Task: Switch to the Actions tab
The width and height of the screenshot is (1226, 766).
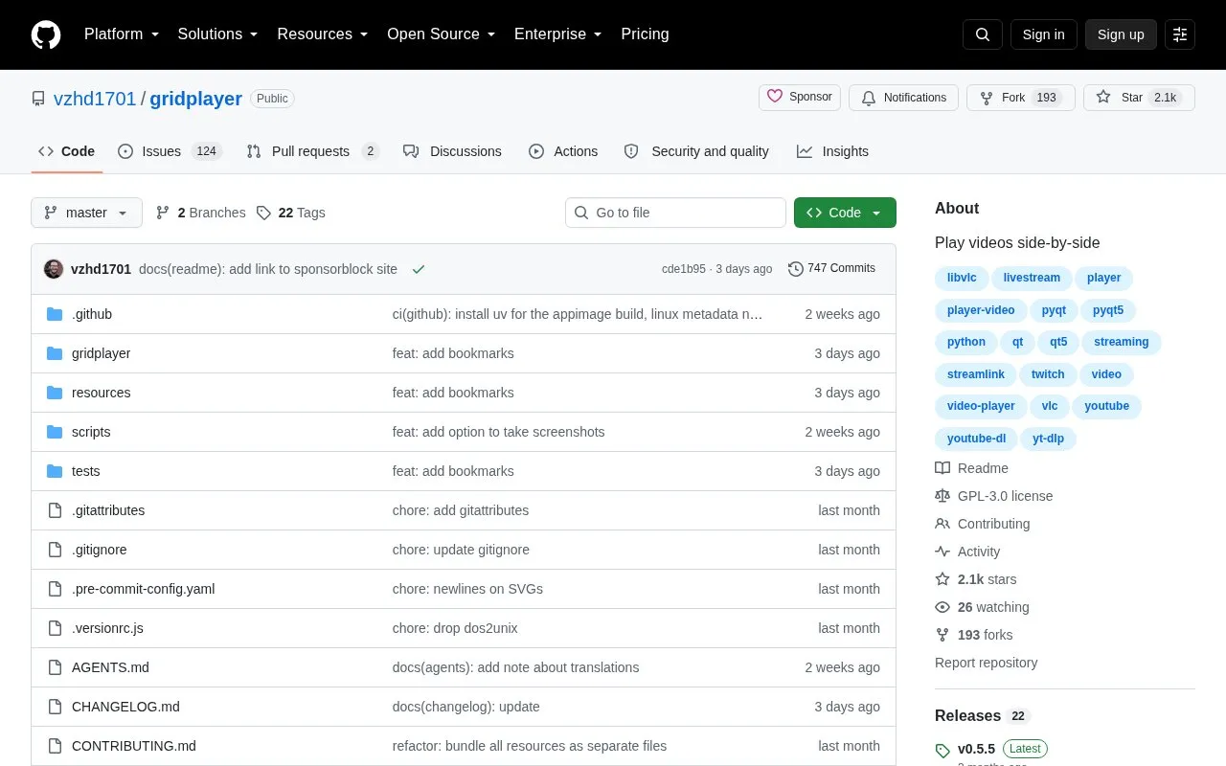Action: click(x=563, y=151)
